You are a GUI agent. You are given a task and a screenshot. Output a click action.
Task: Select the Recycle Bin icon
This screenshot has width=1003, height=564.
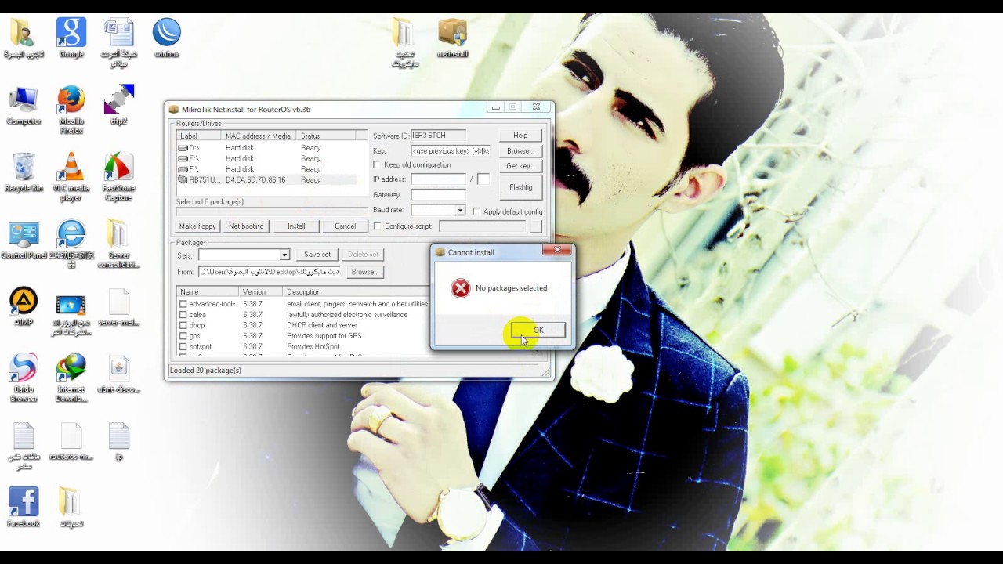24,173
